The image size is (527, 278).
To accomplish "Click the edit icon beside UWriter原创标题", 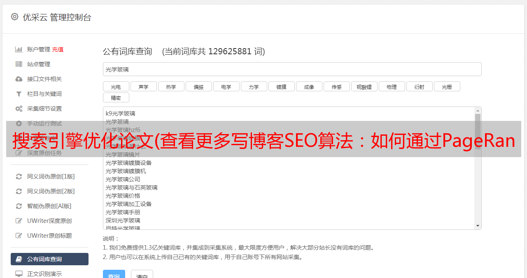I will (19, 236).
